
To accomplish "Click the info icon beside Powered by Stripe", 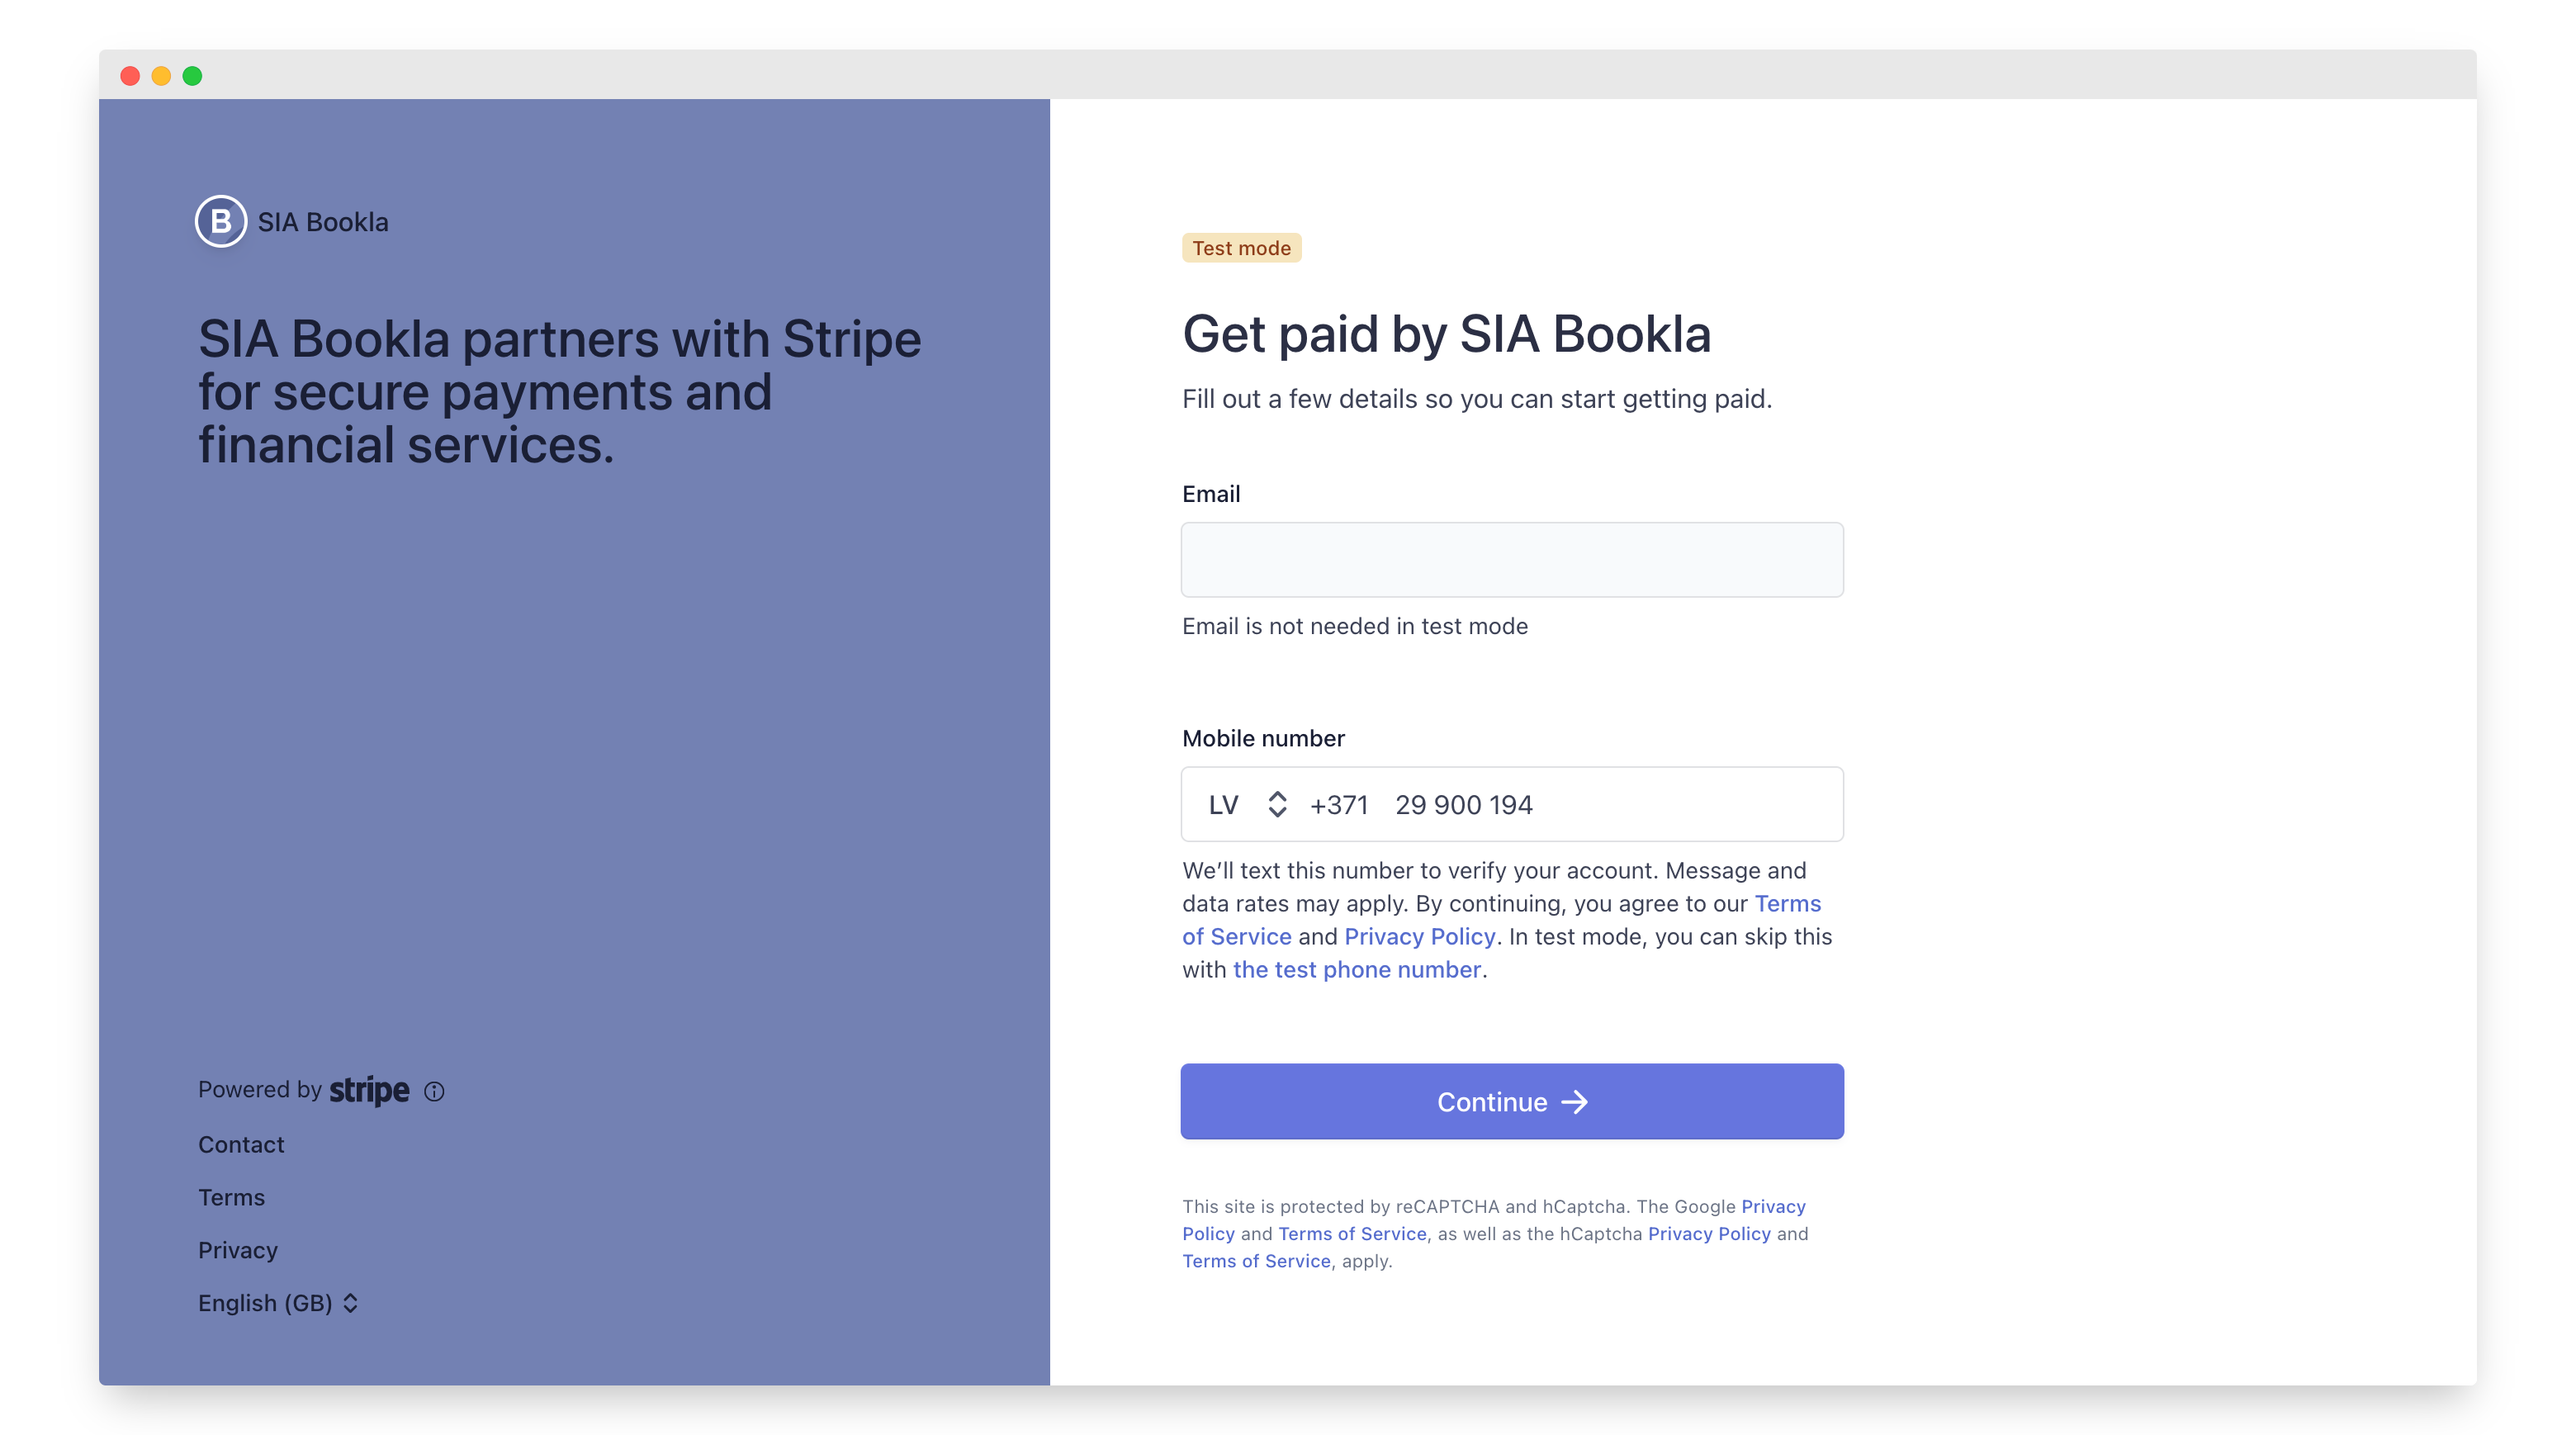I will pyautogui.click(x=434, y=1091).
